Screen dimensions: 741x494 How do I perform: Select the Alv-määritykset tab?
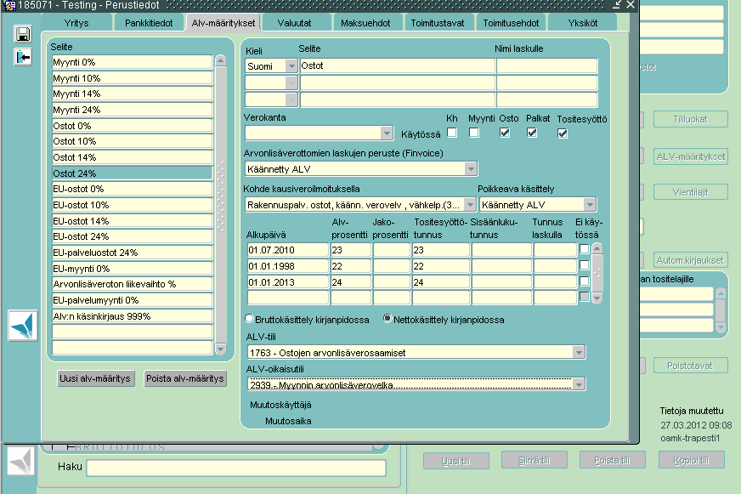(223, 23)
